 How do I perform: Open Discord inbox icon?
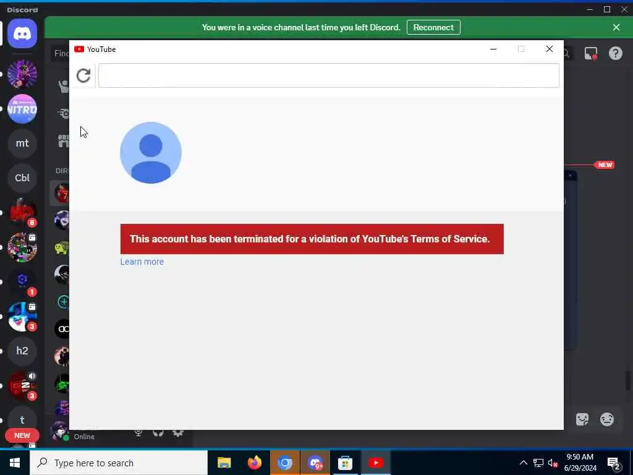click(590, 53)
